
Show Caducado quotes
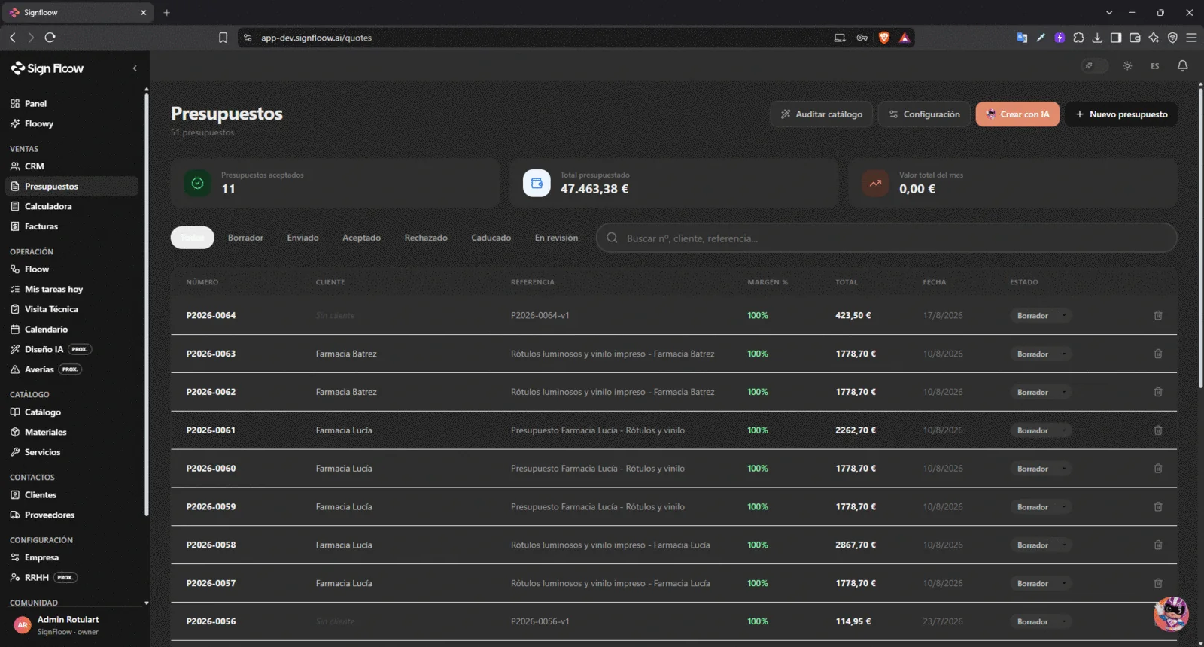click(x=491, y=238)
